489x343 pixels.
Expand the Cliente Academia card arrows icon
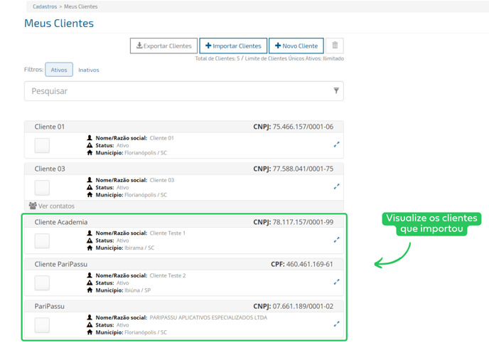click(336, 240)
